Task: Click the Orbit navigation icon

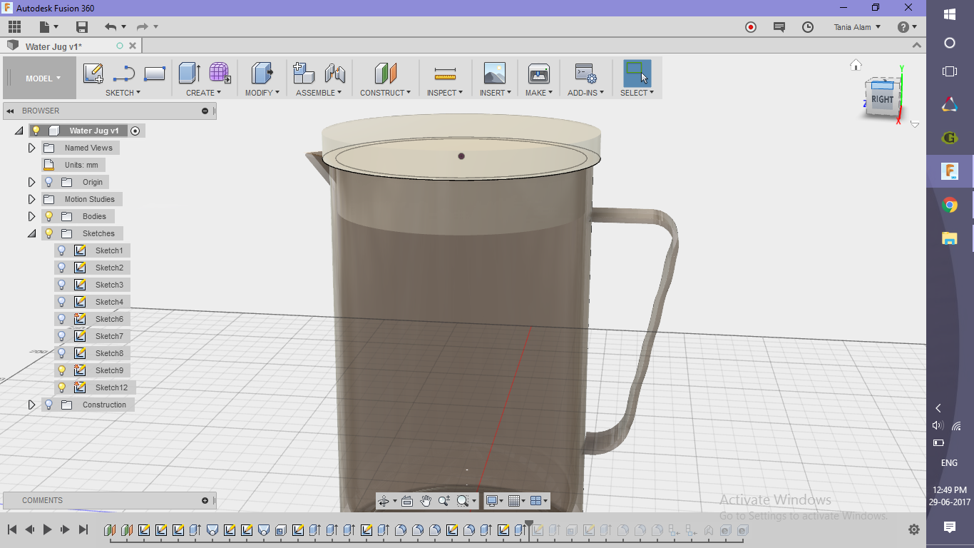Action: [x=384, y=501]
